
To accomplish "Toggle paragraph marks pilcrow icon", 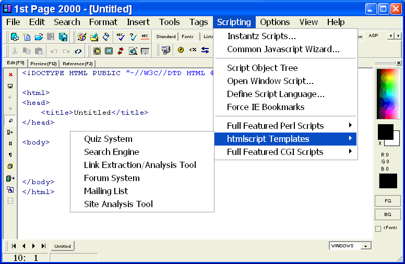I will click(x=10, y=155).
